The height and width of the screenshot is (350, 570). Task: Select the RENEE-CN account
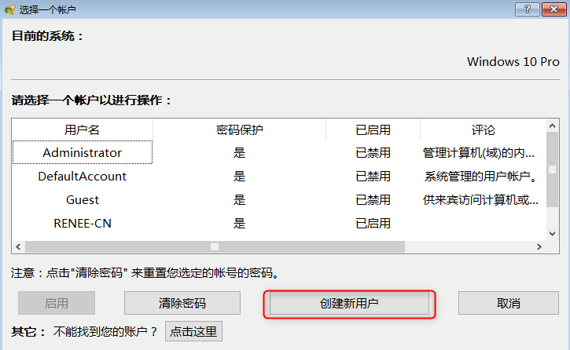[x=83, y=224]
